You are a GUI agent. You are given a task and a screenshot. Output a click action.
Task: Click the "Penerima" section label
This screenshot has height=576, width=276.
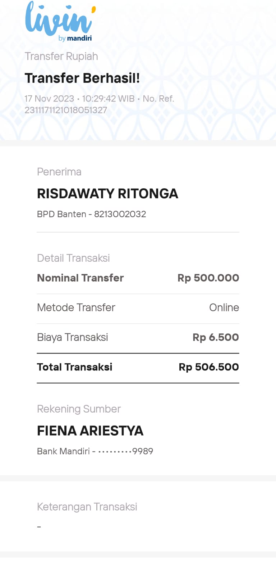pos(59,172)
